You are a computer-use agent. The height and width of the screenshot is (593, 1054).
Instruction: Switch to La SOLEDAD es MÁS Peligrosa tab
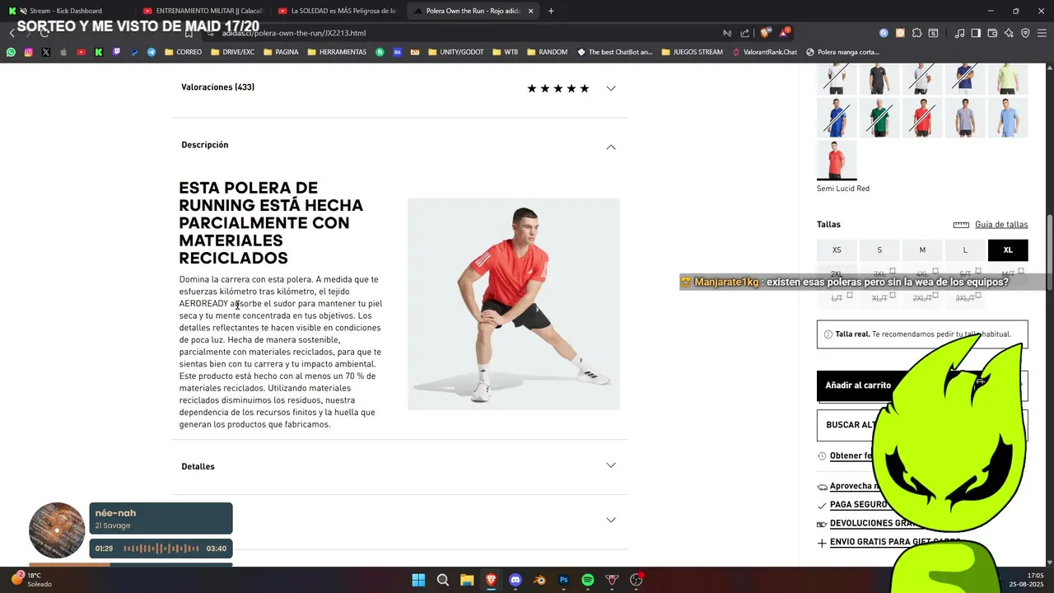click(338, 11)
